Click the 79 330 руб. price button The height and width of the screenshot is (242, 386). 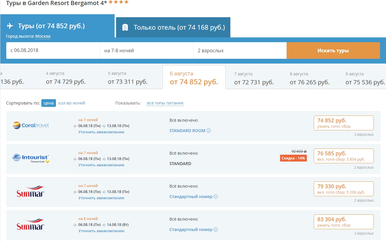344,189
